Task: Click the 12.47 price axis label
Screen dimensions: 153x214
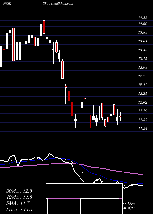Action: (x=143, y=85)
